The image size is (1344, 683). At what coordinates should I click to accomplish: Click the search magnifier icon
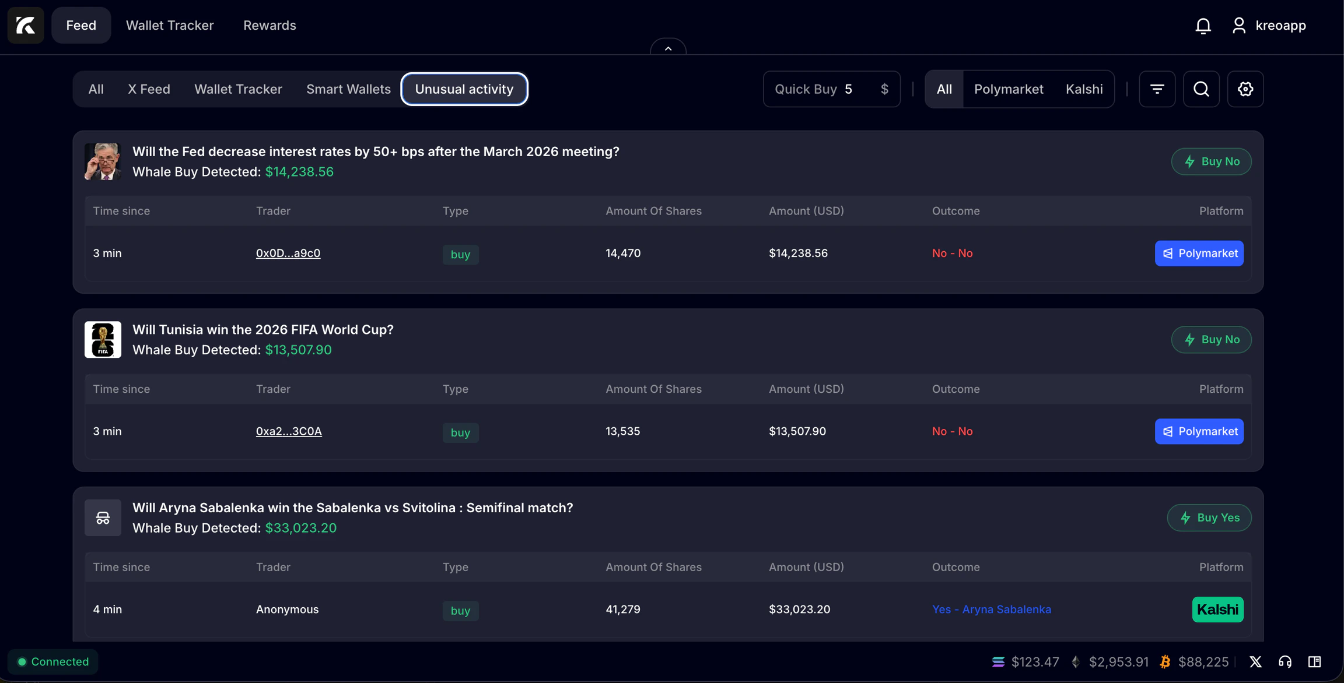click(1201, 89)
